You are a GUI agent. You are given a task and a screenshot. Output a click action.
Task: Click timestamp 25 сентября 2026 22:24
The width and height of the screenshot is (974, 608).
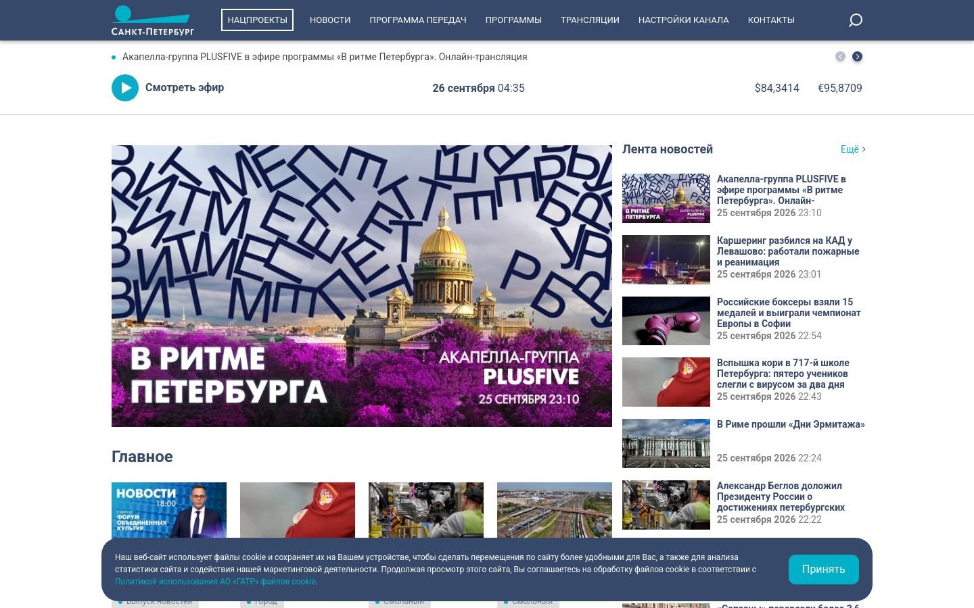(769, 458)
